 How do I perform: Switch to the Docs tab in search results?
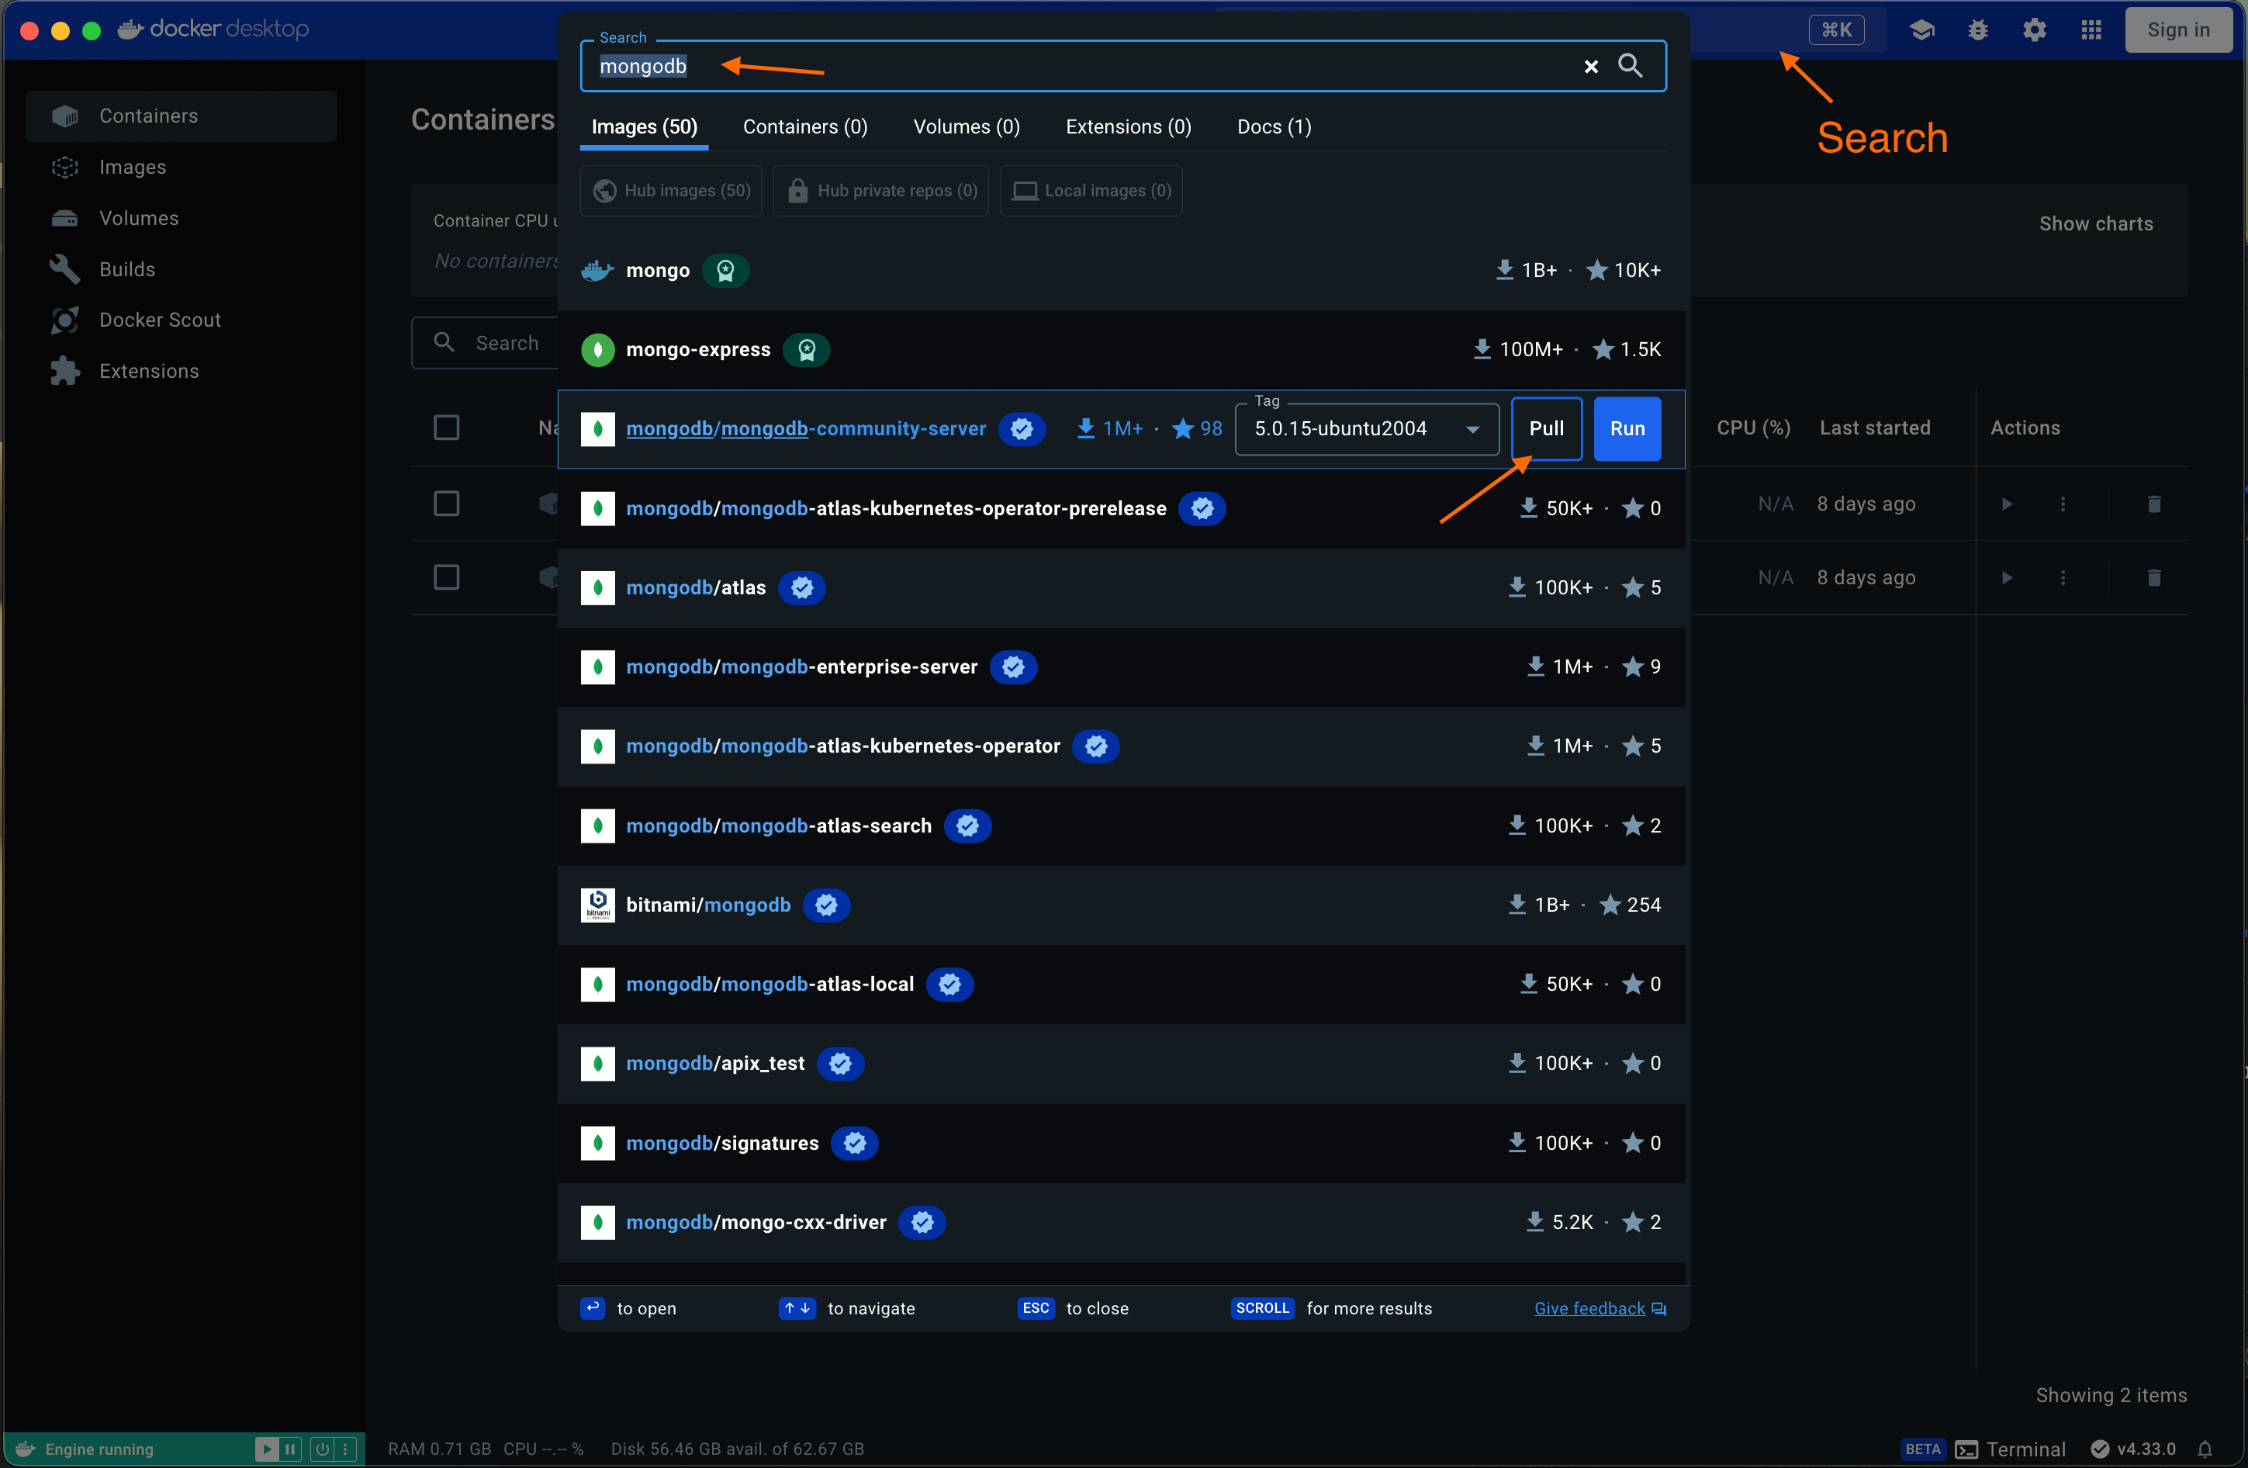pos(1273,126)
